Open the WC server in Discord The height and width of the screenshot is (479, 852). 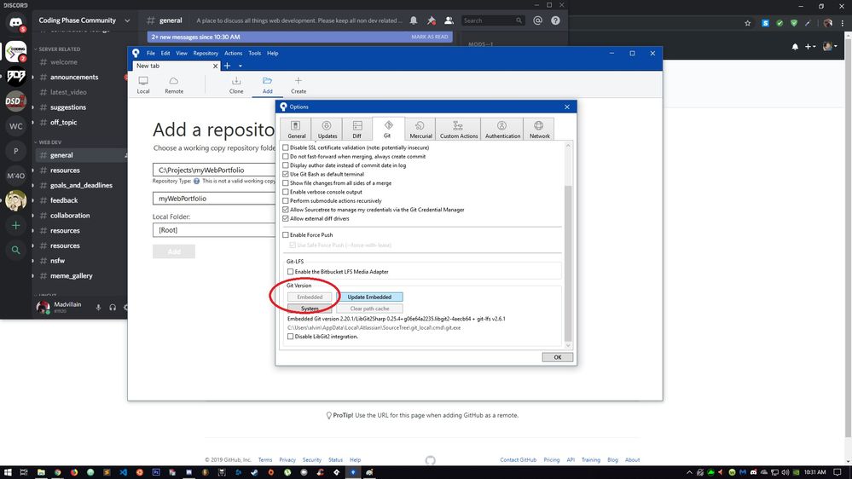(x=15, y=126)
